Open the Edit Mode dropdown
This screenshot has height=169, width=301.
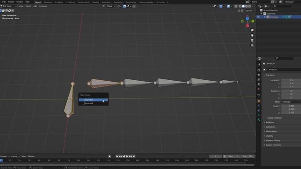pyautogui.click(x=8, y=6)
